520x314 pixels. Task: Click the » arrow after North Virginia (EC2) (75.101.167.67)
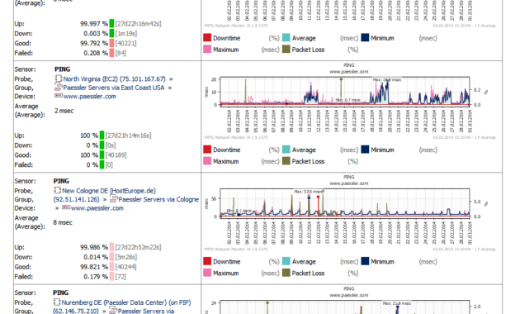coord(171,79)
